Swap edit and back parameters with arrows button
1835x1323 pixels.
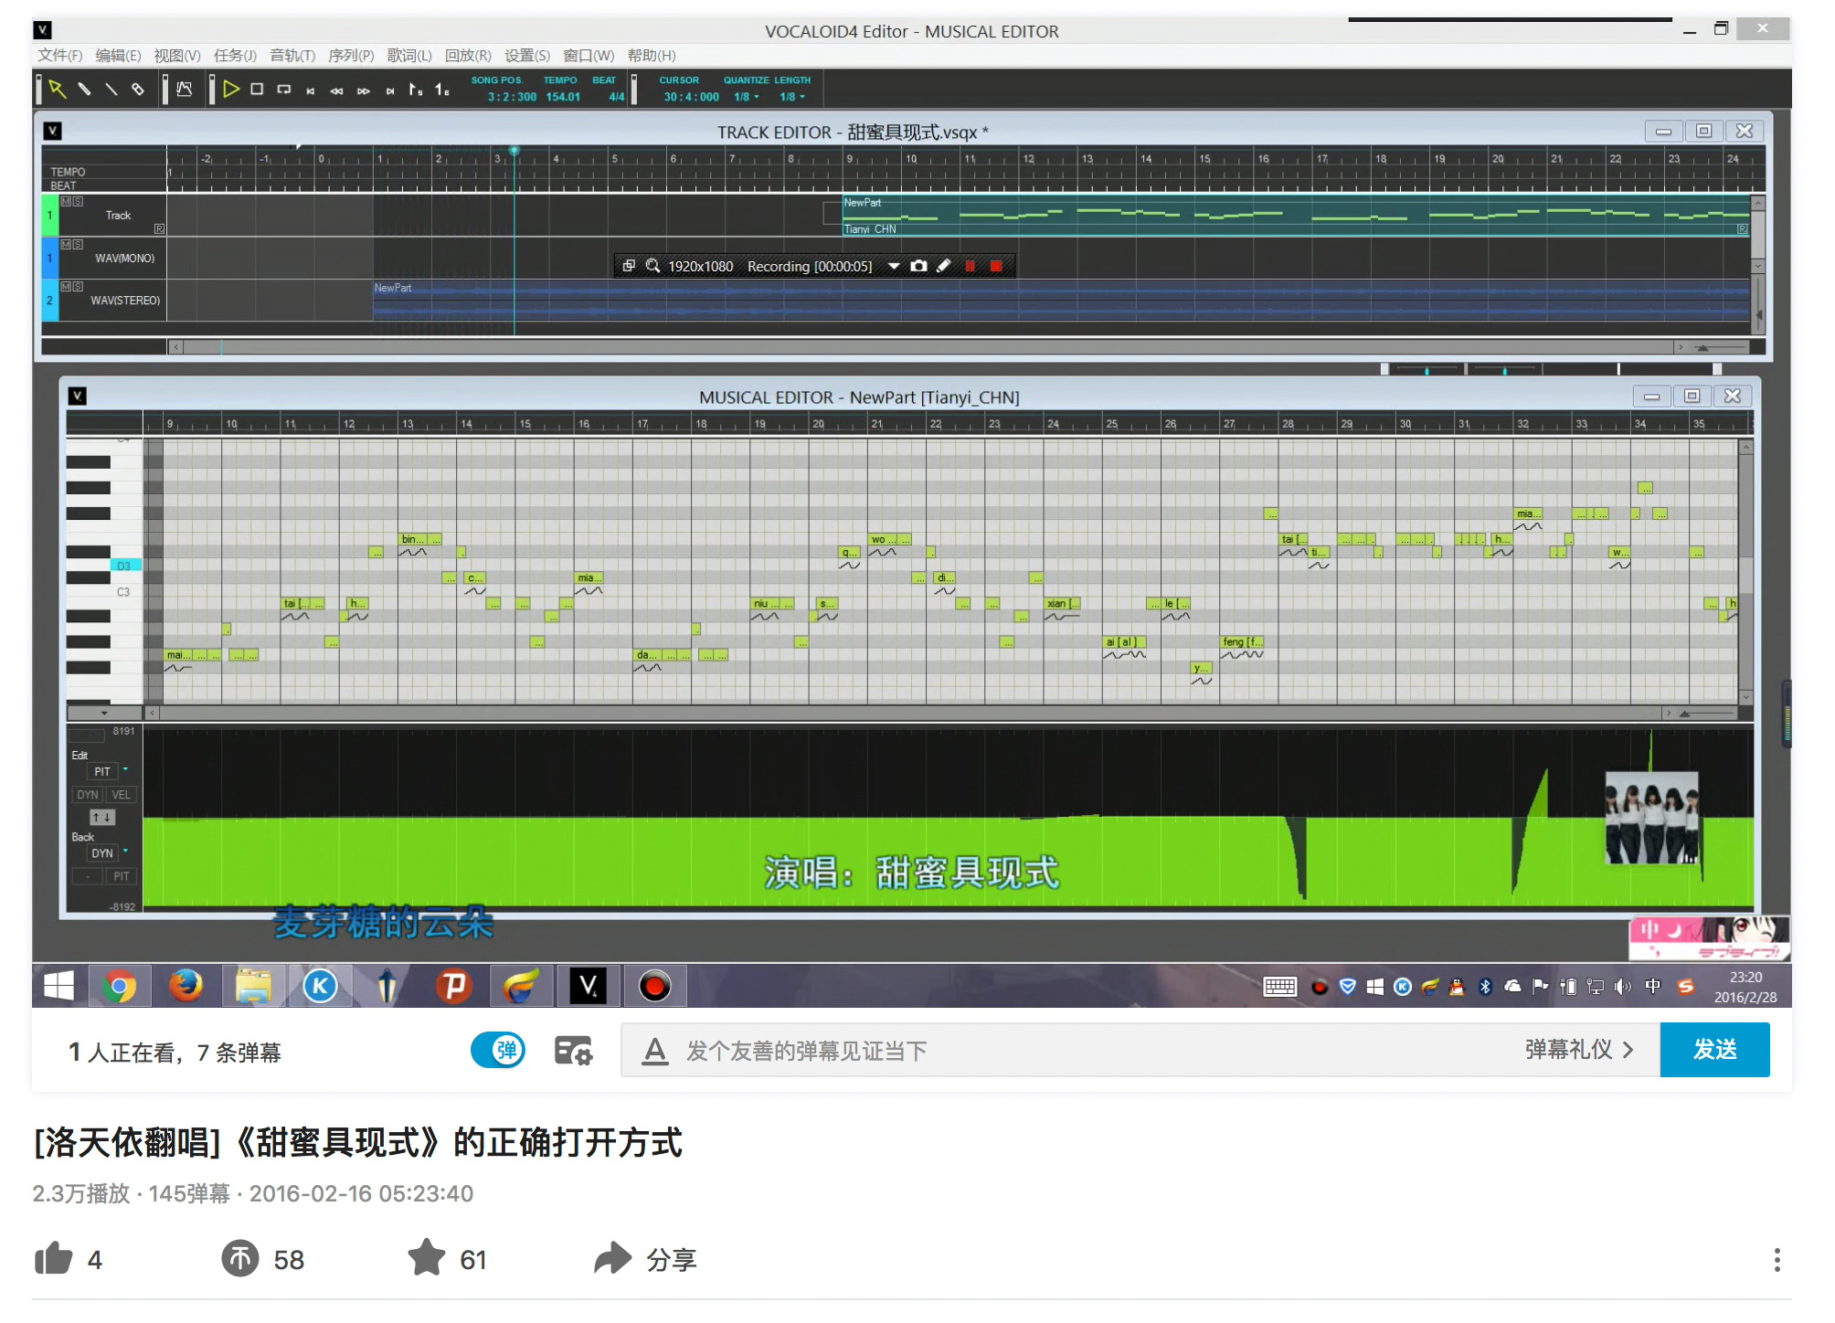(x=101, y=818)
